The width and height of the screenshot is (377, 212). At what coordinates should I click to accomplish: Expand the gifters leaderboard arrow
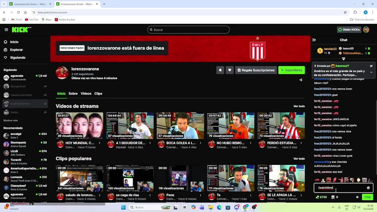tap(343, 59)
